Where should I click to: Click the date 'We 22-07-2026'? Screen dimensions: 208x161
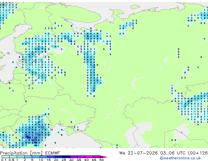pos(138,153)
